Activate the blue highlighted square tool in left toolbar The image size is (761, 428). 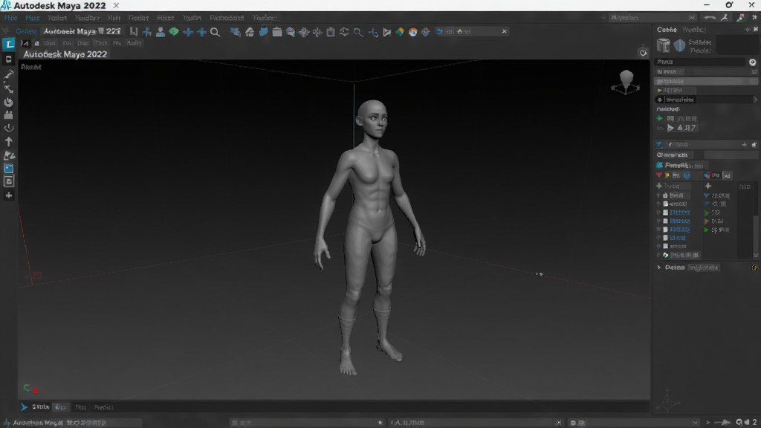(9, 169)
